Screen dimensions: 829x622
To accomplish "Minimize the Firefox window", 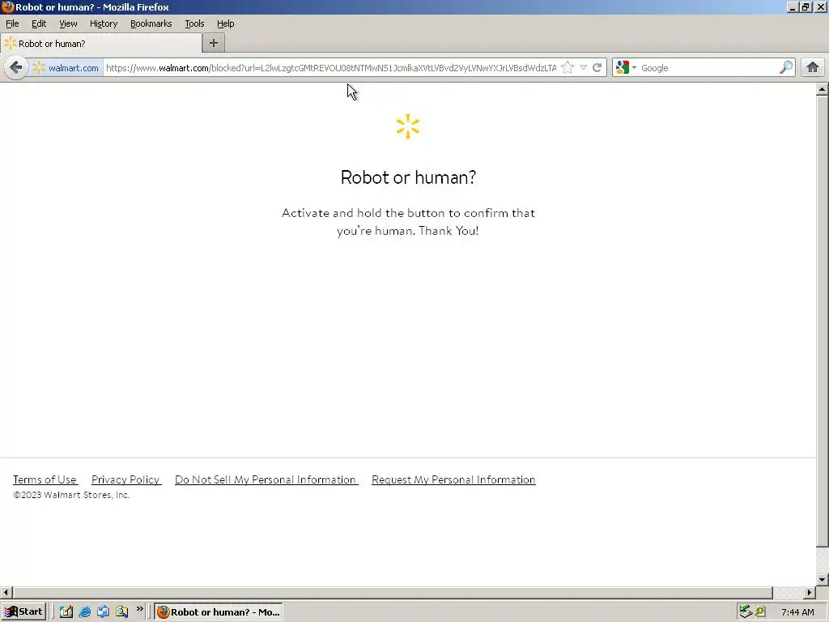I will coord(792,6).
